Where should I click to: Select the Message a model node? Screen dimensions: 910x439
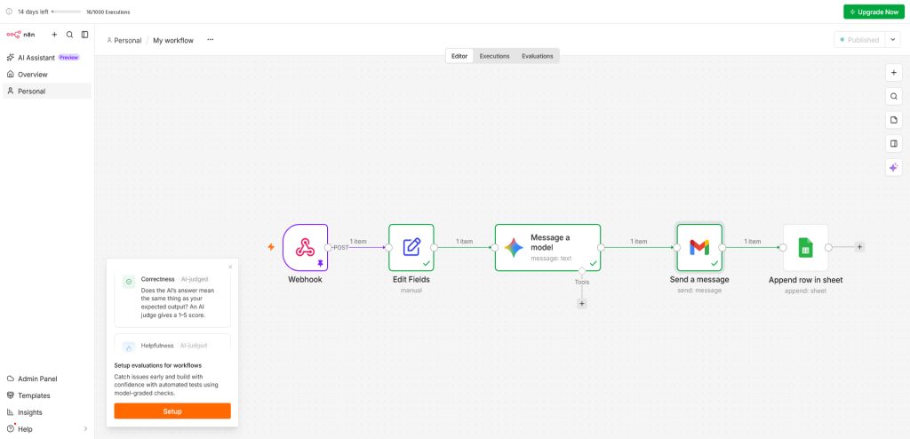coord(547,247)
